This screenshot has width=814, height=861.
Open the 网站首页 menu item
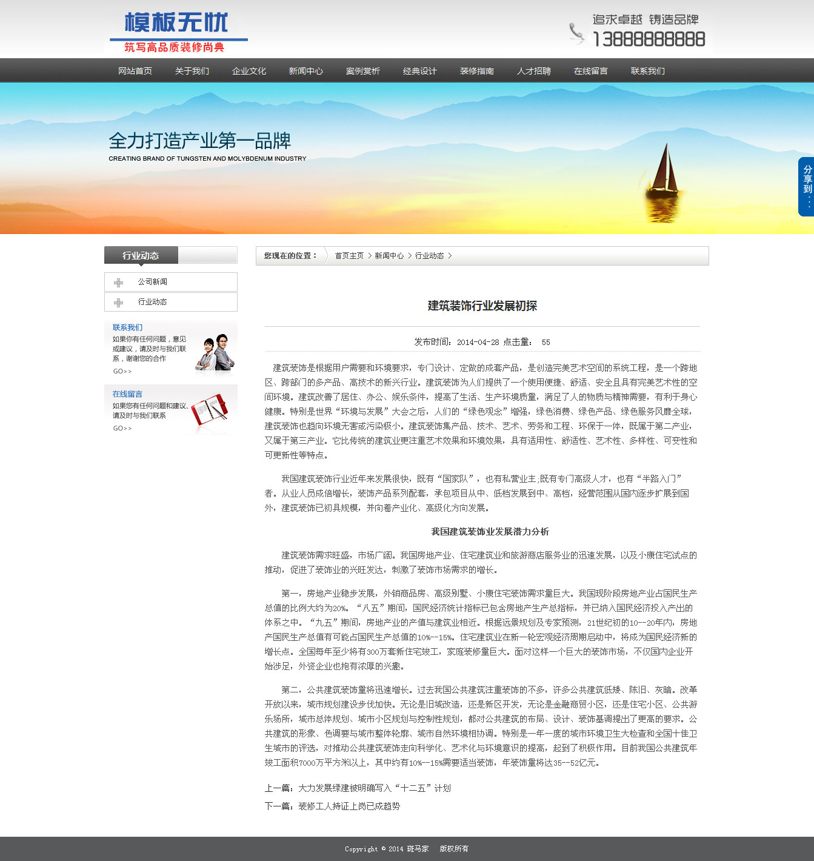coord(135,71)
